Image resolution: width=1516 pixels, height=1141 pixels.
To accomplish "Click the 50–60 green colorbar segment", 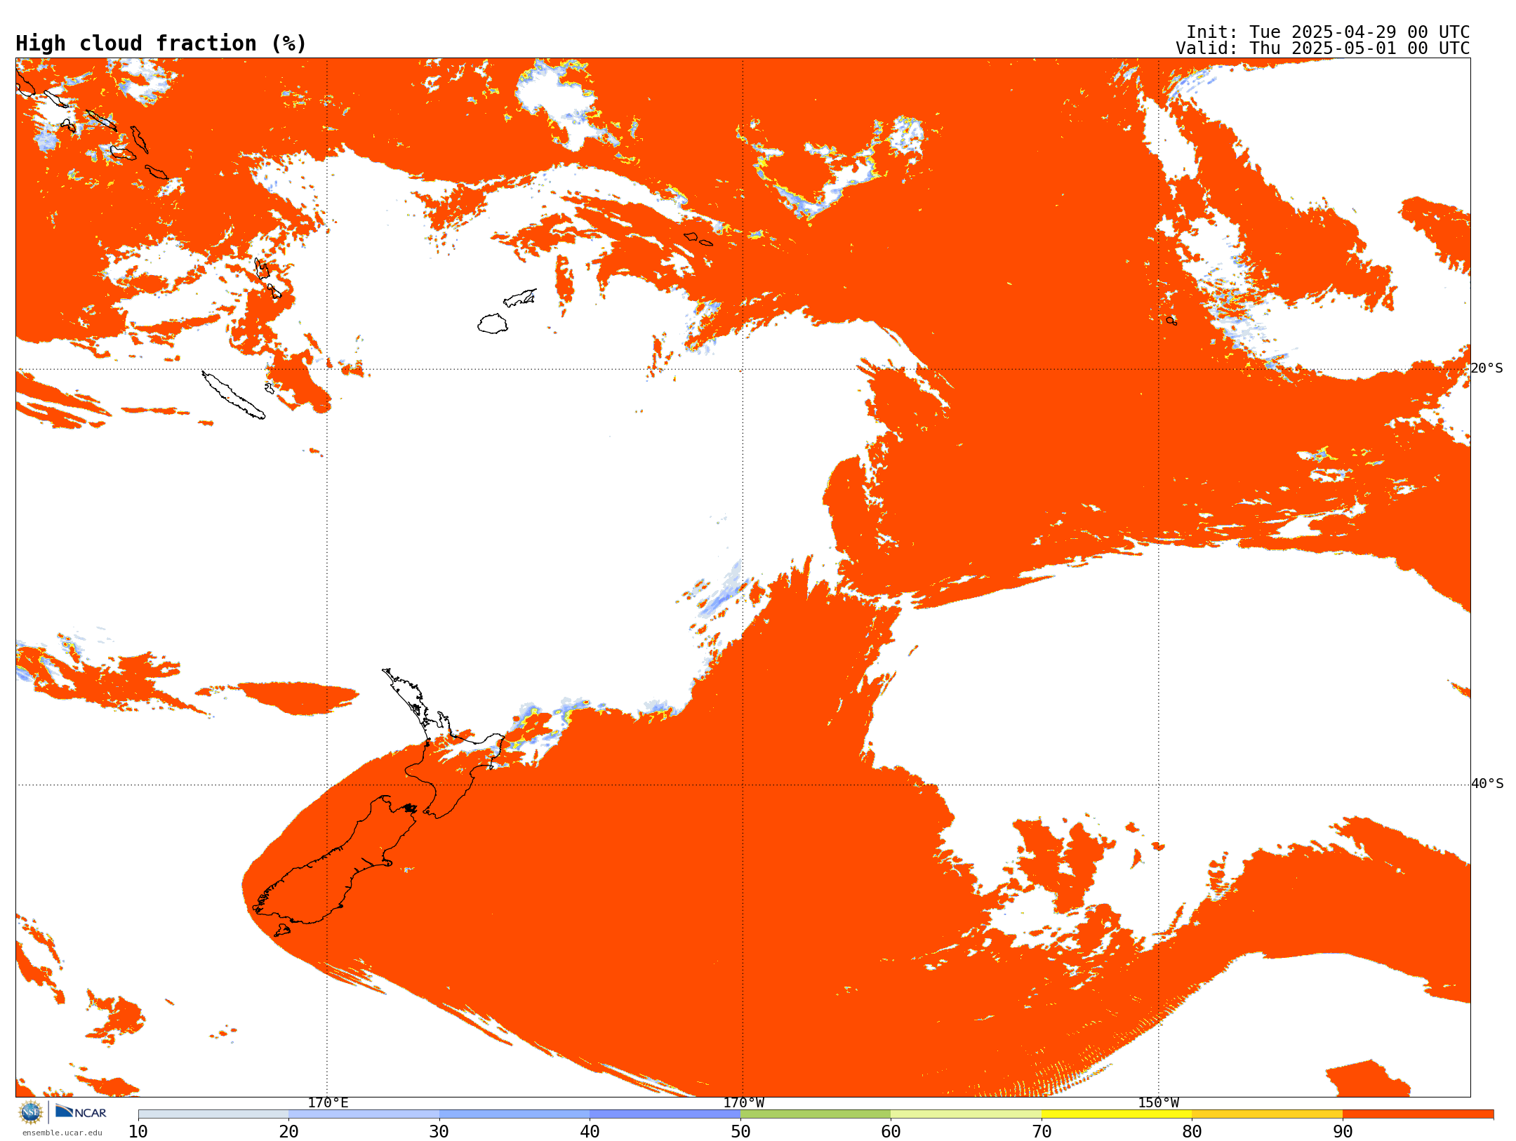I will pos(816,1114).
